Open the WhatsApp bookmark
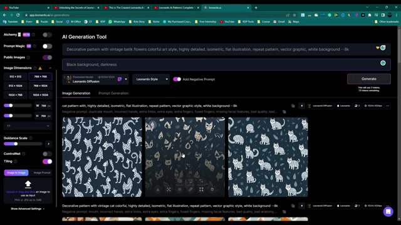The image size is (401, 225). (117, 22)
